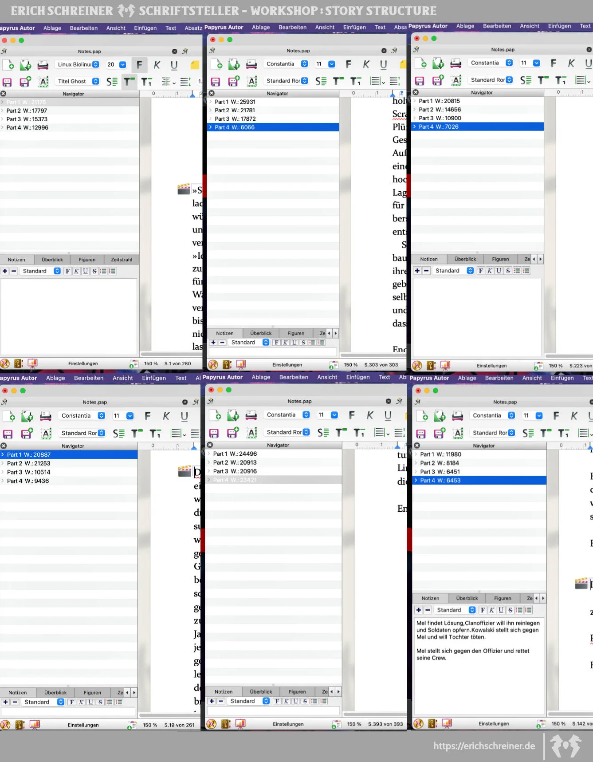The width and height of the screenshot is (593, 762).
Task: Toggle italic K in the S.19 von 261 window
Action: [x=166, y=416]
